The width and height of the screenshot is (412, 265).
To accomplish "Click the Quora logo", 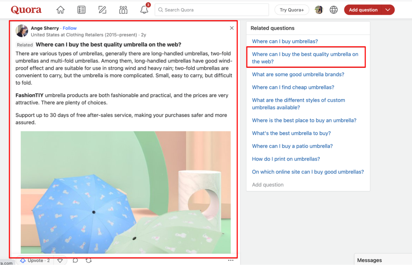I will coord(26,10).
